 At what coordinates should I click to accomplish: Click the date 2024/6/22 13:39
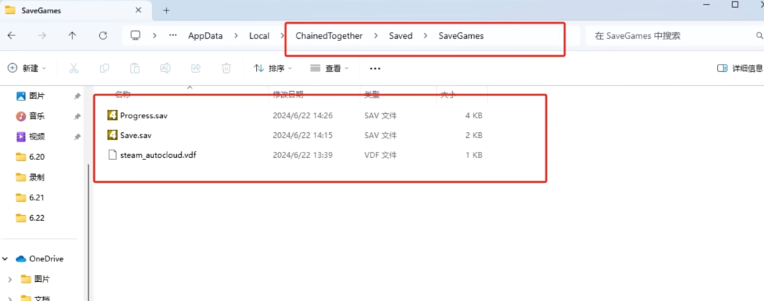click(302, 155)
